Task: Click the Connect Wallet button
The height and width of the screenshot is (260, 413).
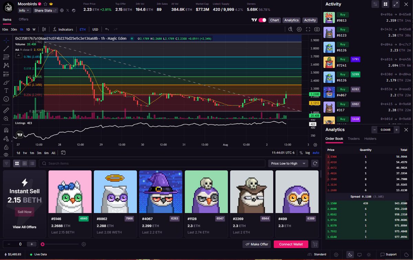Action: coord(291,244)
